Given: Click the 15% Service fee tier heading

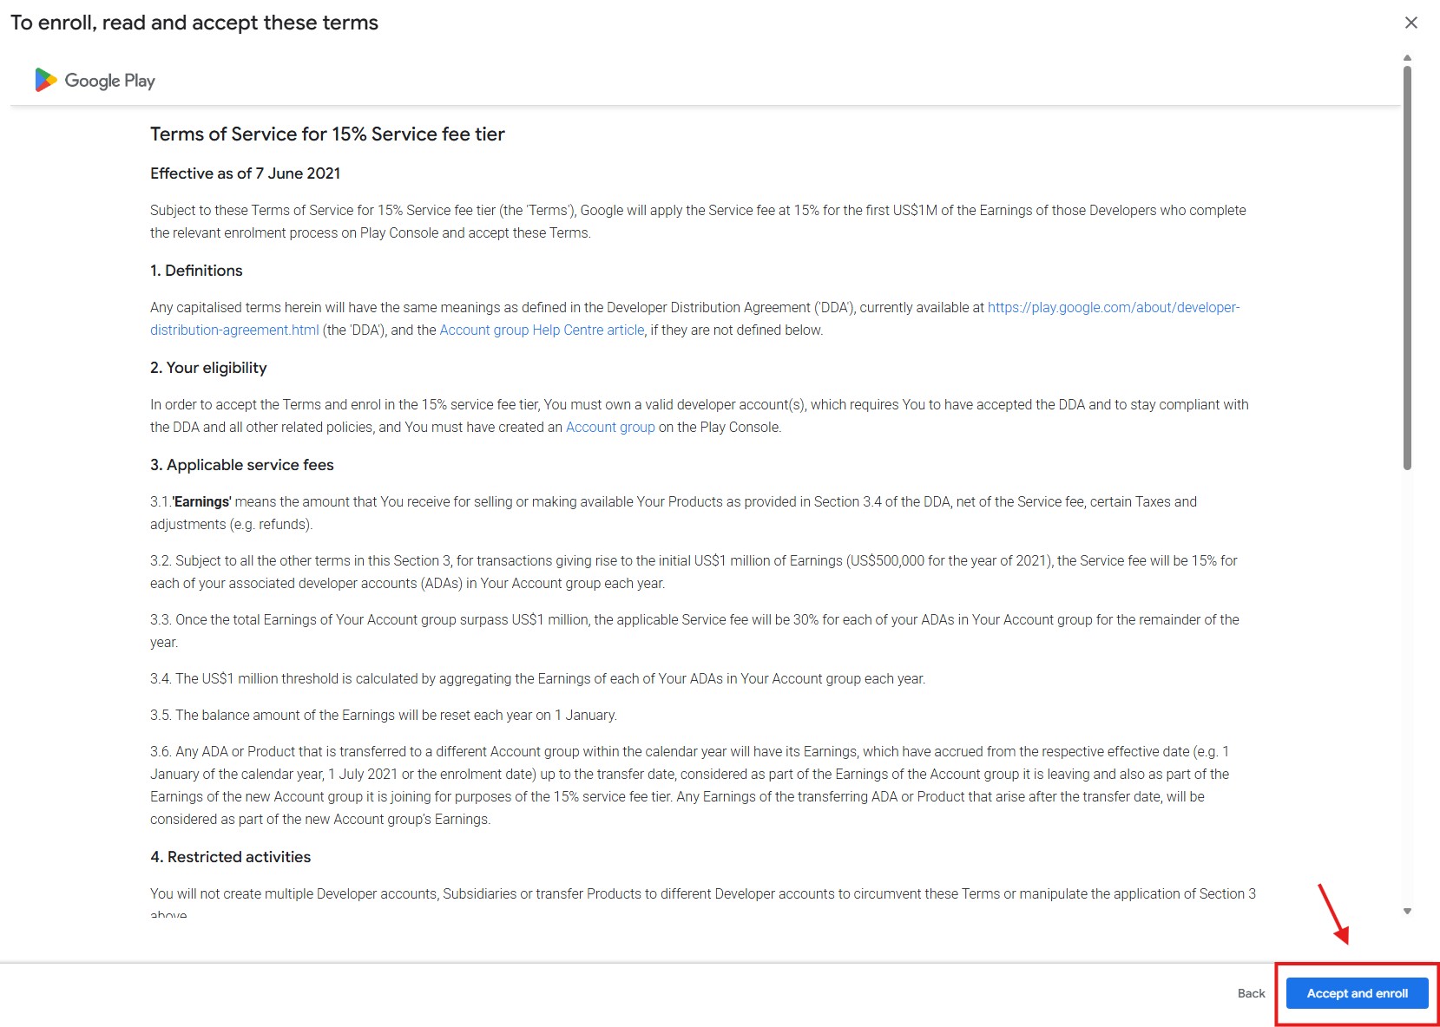Looking at the screenshot, I should click(327, 134).
